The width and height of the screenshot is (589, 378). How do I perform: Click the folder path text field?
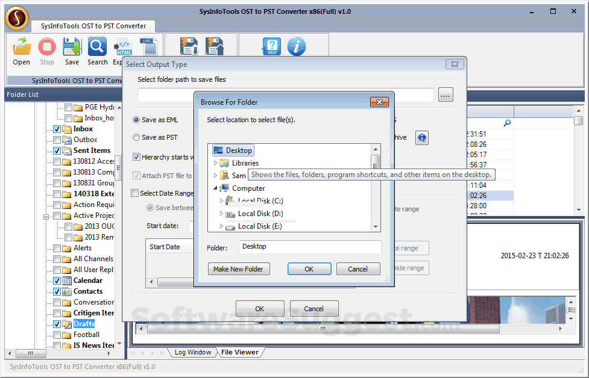(x=286, y=95)
